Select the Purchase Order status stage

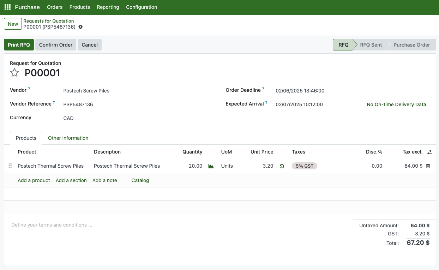[411, 45]
